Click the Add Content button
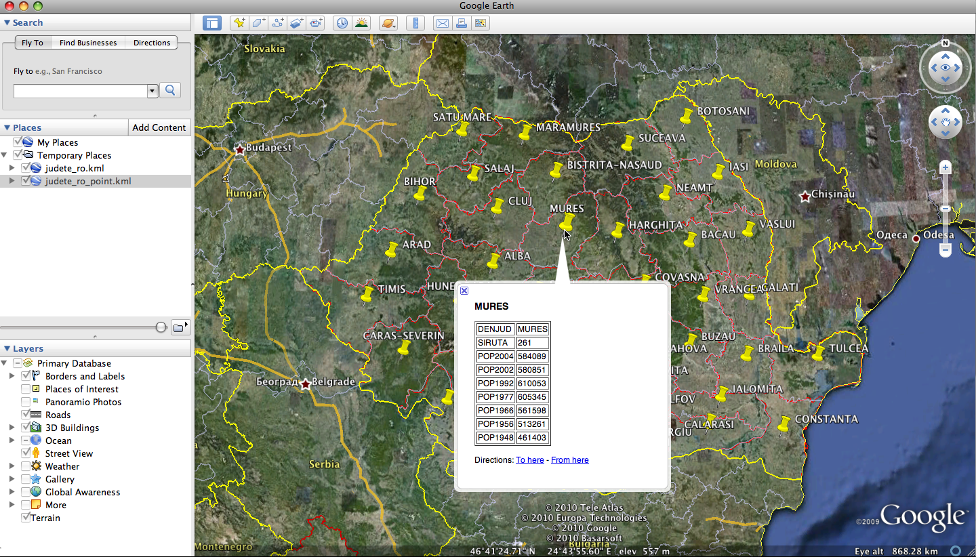Screen dimensions: 976x557 click(159, 127)
